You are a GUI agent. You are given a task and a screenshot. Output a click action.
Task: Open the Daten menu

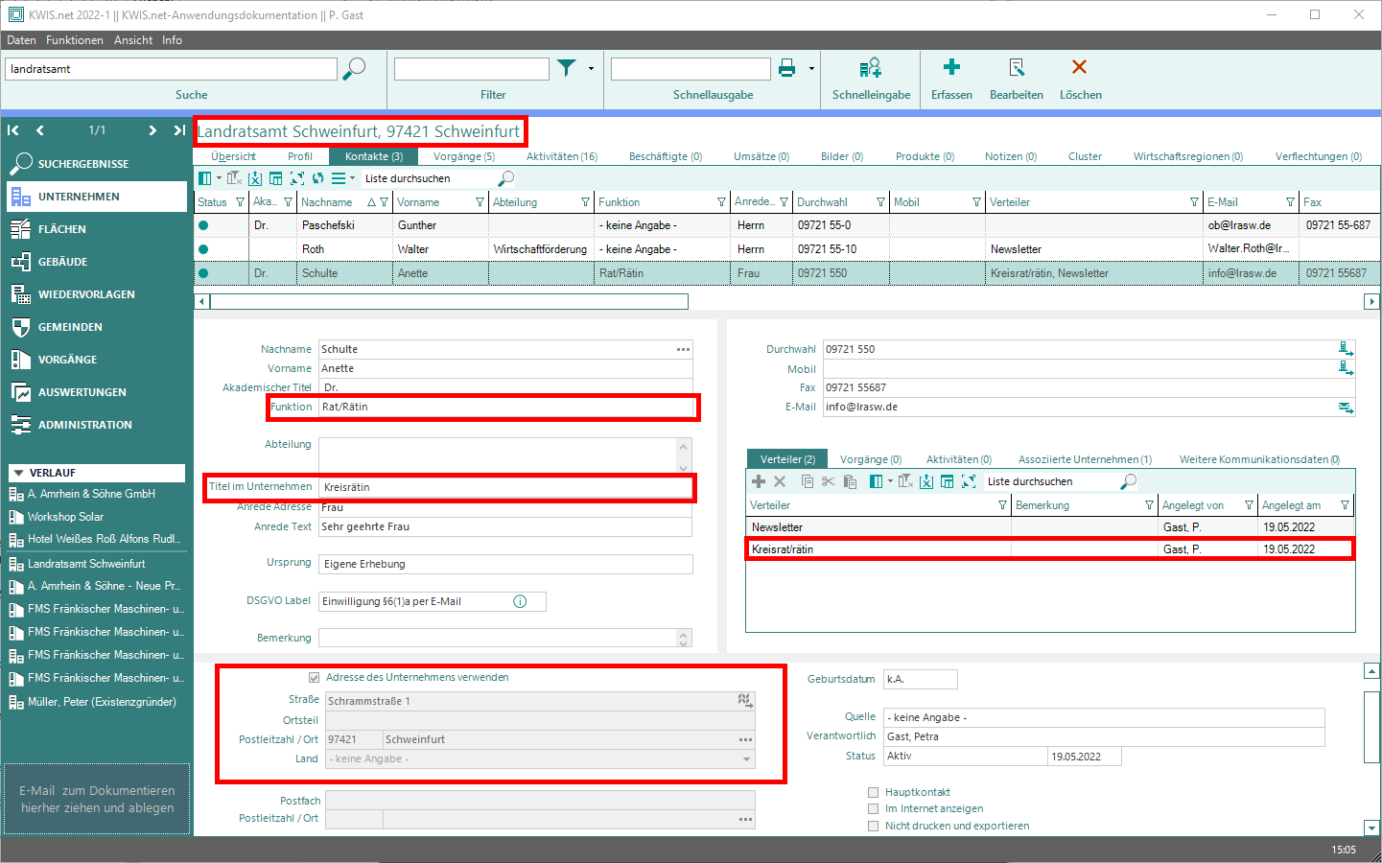(x=21, y=40)
